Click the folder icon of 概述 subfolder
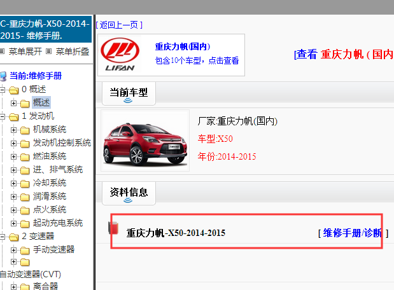Image resolution: width=394 pixels, height=290 pixels. click(25, 103)
